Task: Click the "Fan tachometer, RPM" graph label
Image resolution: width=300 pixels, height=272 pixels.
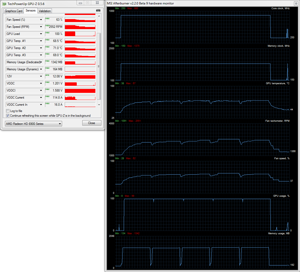Action: coord(277,121)
